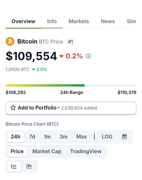Switch to candlestick chart view
Screen dimensions: 142x180
[29, 166]
